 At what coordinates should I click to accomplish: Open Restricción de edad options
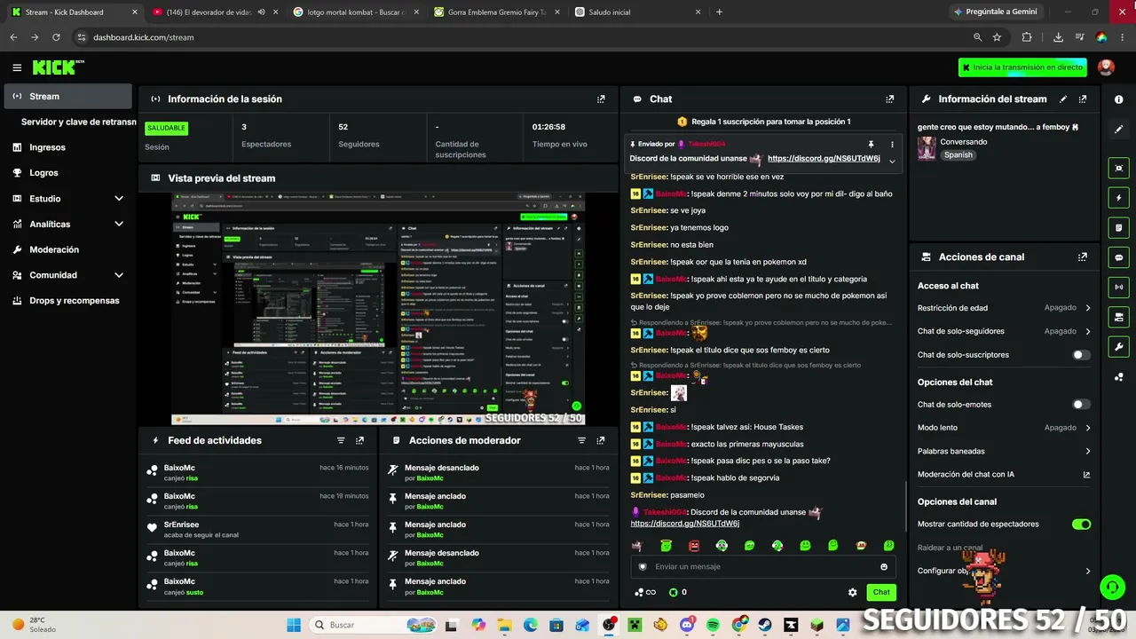1004,308
